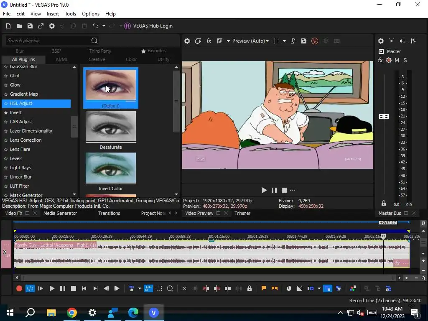428x321 pixels.
Task: Play the video preview
Action: (x=264, y=190)
